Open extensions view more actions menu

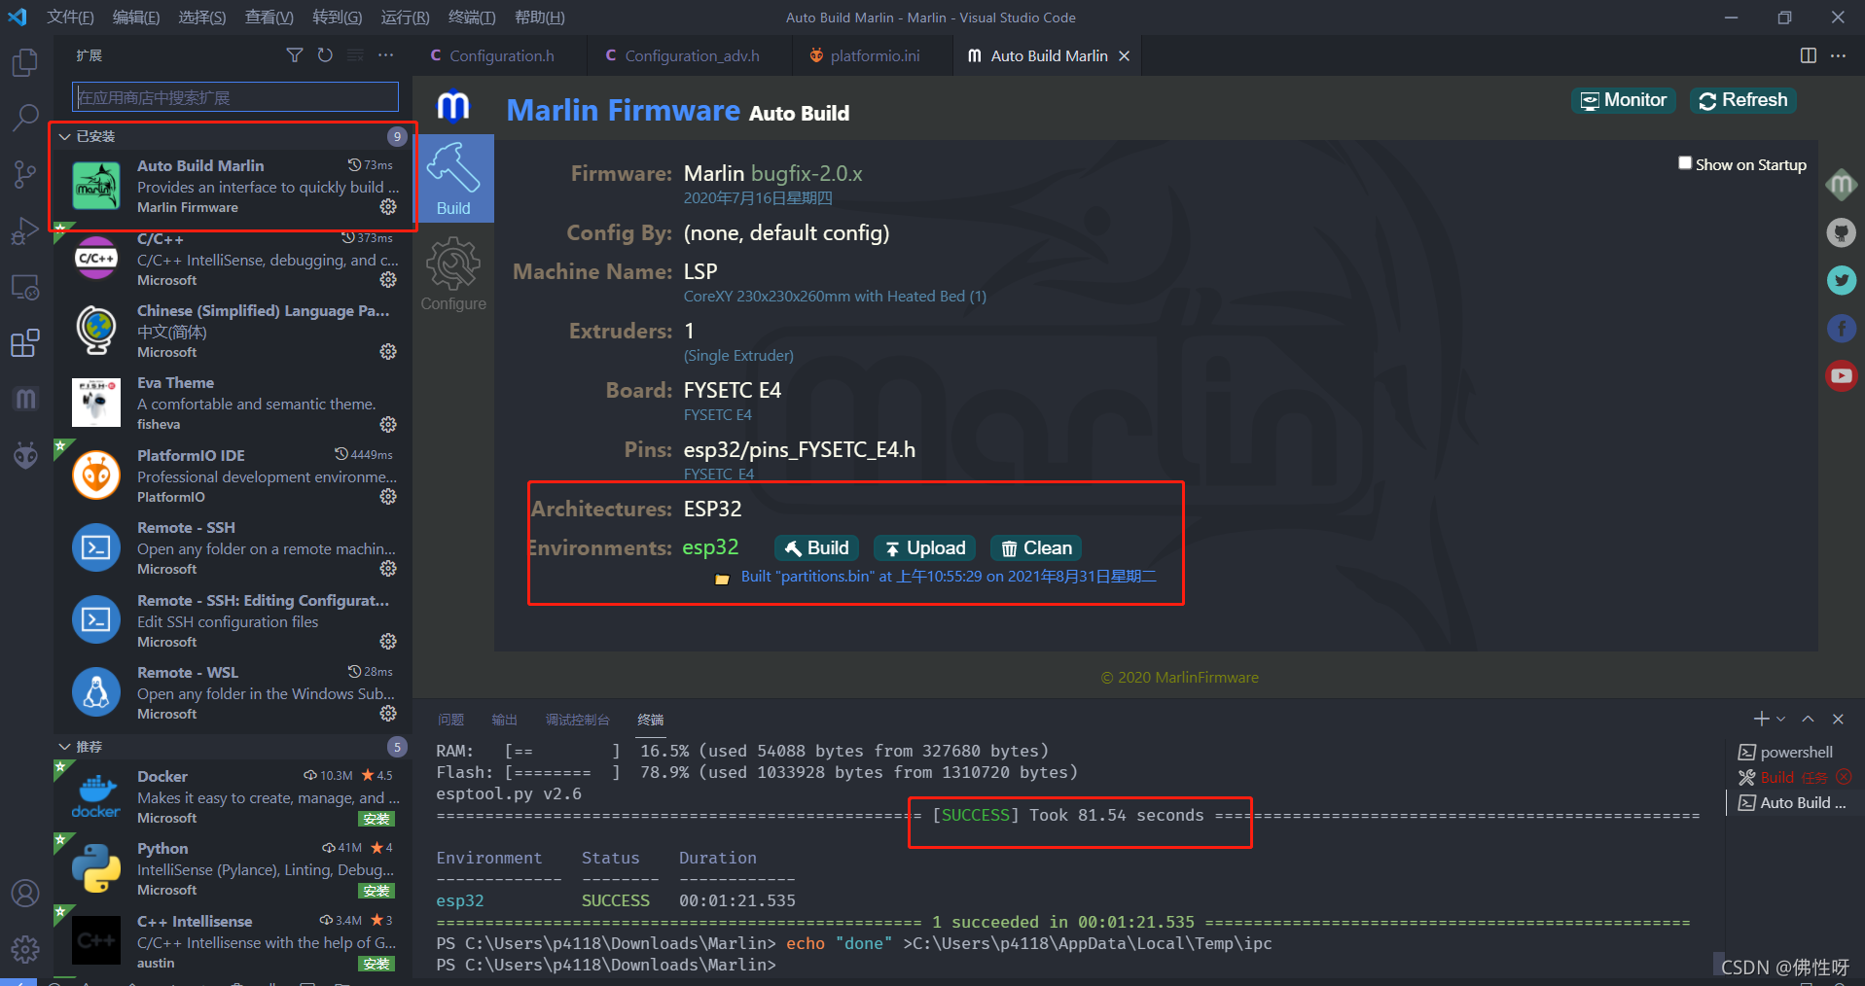[386, 55]
